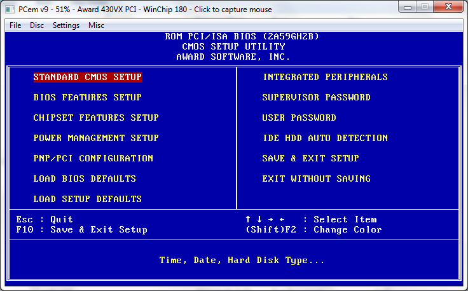Screen dimensions: 468x291
Task: Click the '(Shift)F2 : Change Color' hint
Action: coord(313,230)
